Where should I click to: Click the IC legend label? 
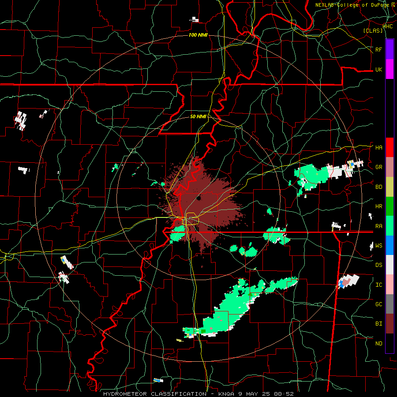coord(378,285)
